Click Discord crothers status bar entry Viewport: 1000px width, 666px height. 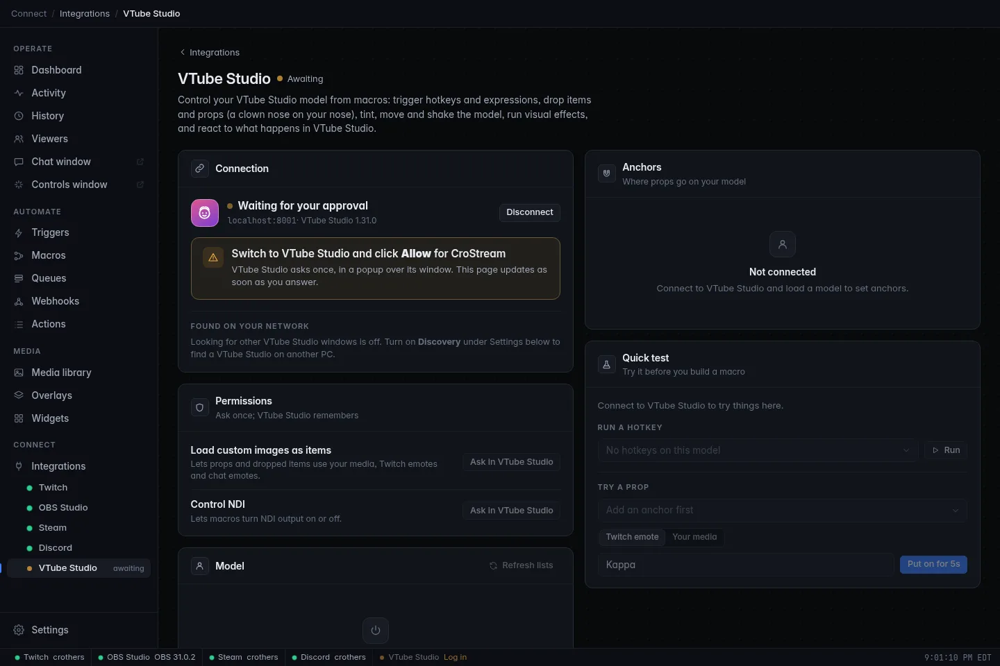(x=329, y=657)
